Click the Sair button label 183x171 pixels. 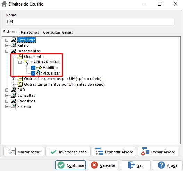click(x=140, y=165)
